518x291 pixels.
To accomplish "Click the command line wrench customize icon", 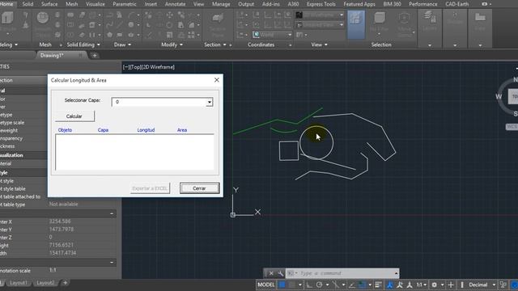I will [280, 273].
